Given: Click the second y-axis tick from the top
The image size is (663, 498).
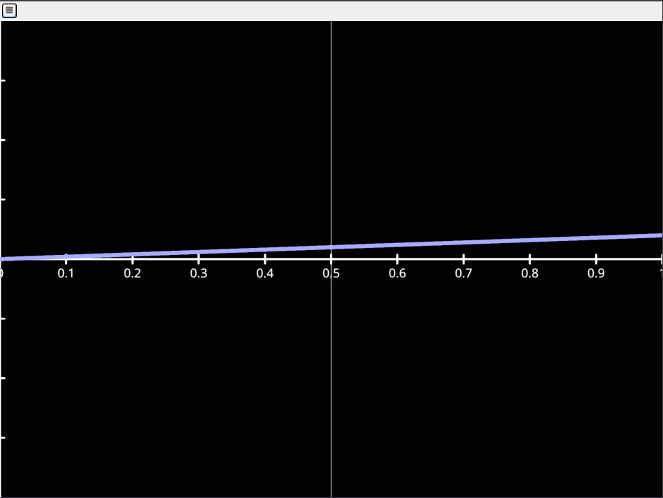Looking at the screenshot, I should coord(3,140).
